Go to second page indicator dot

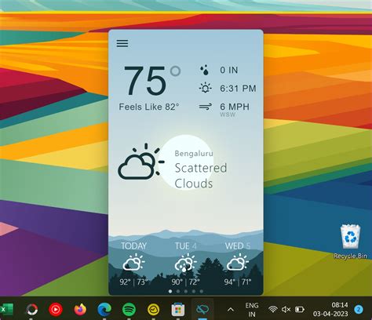[178, 291]
